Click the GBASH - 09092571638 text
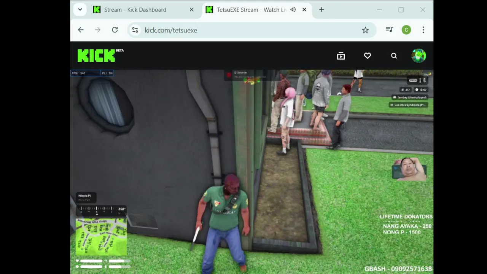 click(x=398, y=269)
